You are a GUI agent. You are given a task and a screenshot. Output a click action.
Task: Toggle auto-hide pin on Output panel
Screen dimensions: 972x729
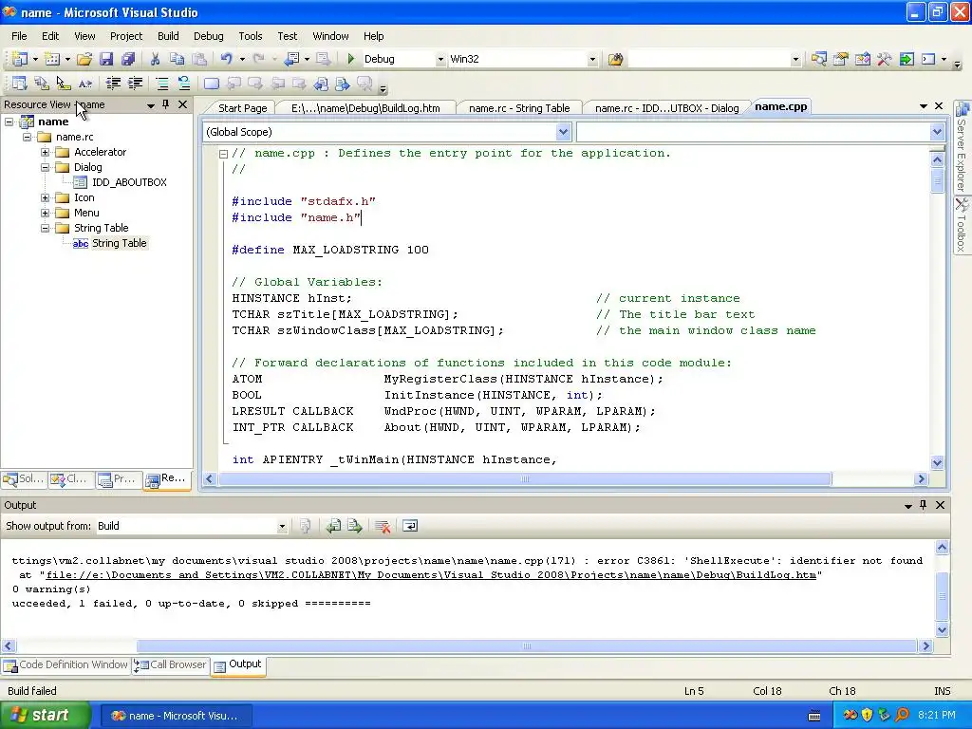coord(923,505)
